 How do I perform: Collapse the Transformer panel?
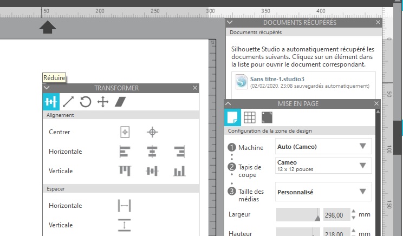47,88
